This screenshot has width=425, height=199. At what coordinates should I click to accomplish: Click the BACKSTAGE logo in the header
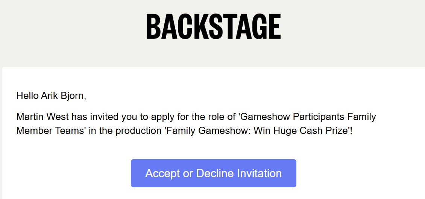click(x=214, y=27)
